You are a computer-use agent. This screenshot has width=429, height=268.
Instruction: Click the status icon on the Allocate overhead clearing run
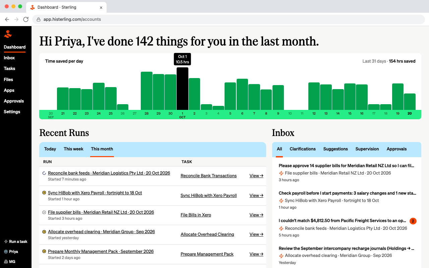44,232
